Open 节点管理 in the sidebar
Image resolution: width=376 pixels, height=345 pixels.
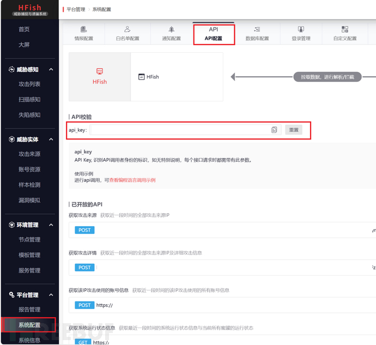point(29,239)
